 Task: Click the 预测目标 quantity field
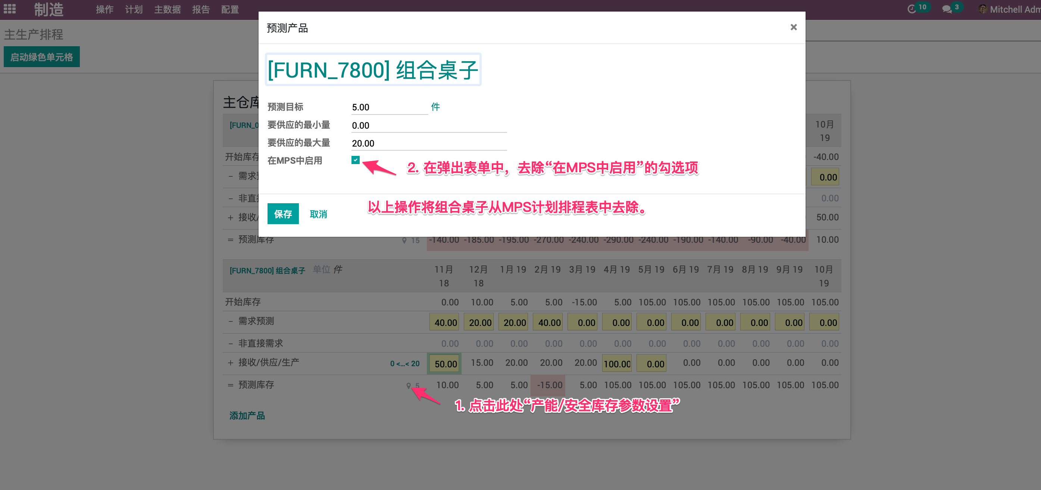(x=389, y=107)
